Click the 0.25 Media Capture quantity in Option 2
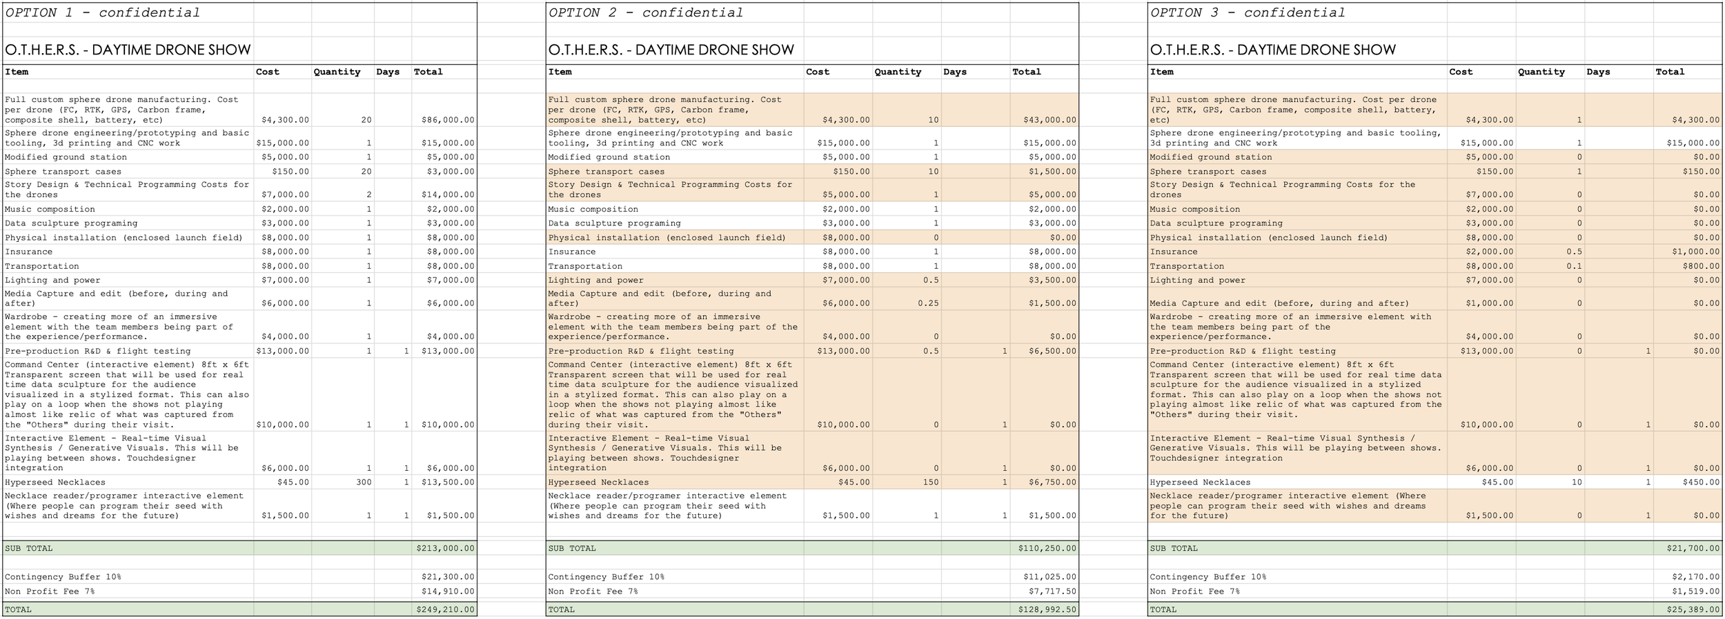Image resolution: width=1725 pixels, height=619 pixels. click(929, 303)
